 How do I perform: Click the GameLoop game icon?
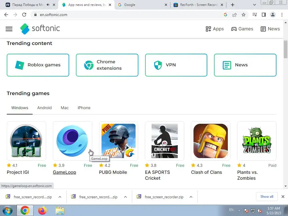tap(73, 141)
